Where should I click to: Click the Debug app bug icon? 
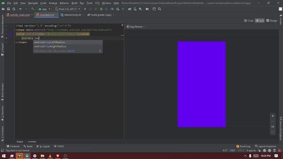101,9
